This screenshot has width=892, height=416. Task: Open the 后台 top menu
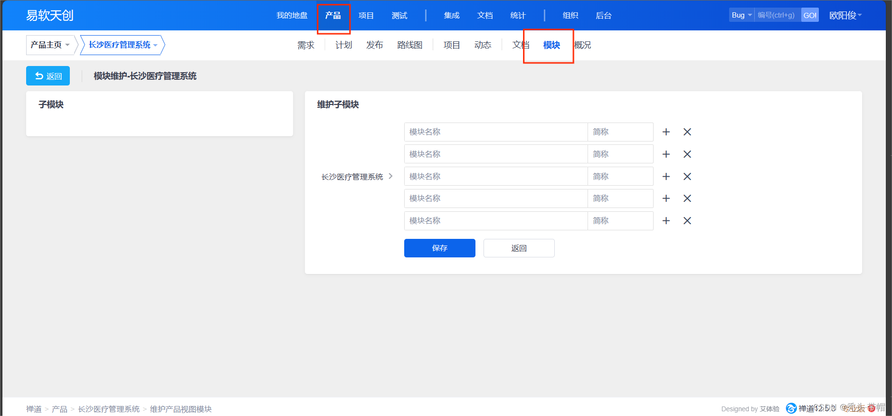[604, 15]
